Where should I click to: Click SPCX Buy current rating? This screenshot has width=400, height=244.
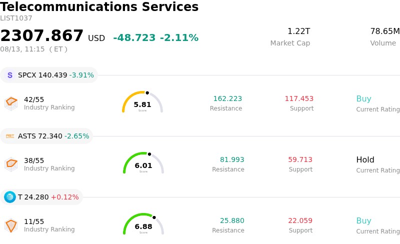click(364, 99)
